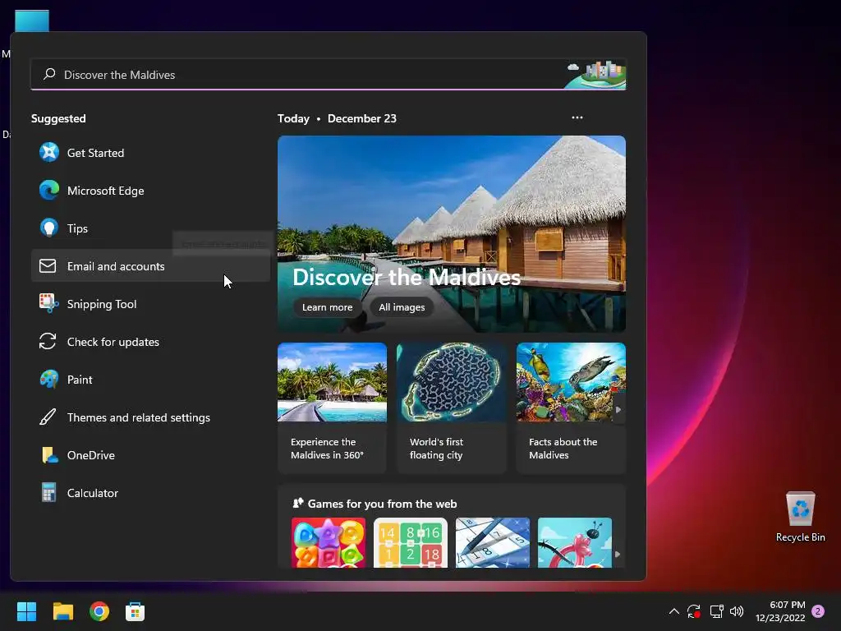Open the Windows Start button
The height and width of the screenshot is (631, 841).
(x=26, y=611)
